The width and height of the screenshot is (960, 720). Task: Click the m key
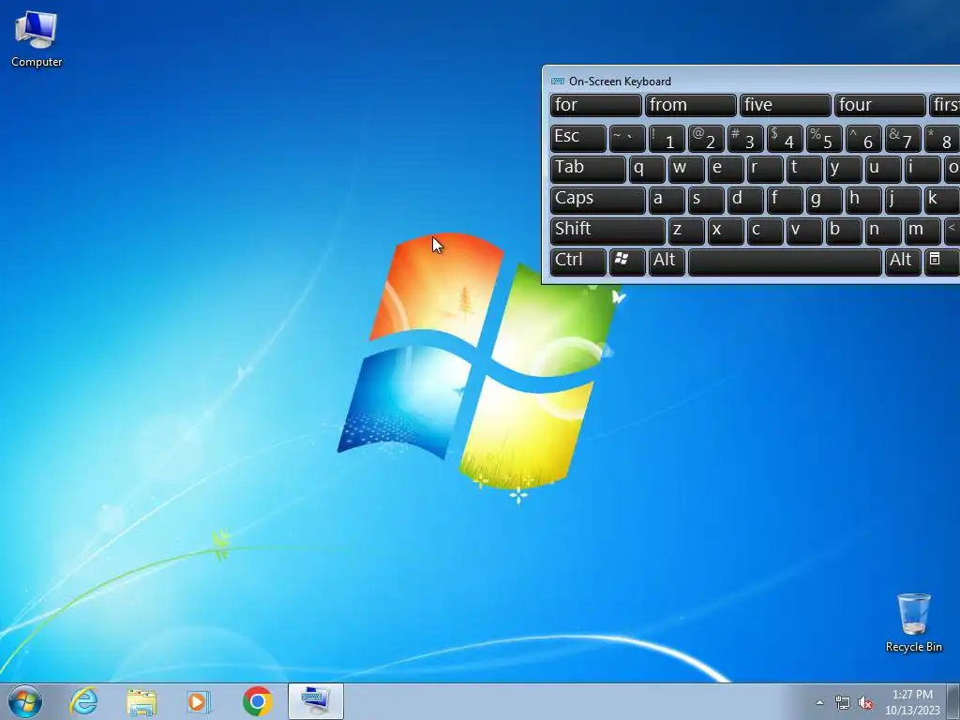(x=922, y=232)
